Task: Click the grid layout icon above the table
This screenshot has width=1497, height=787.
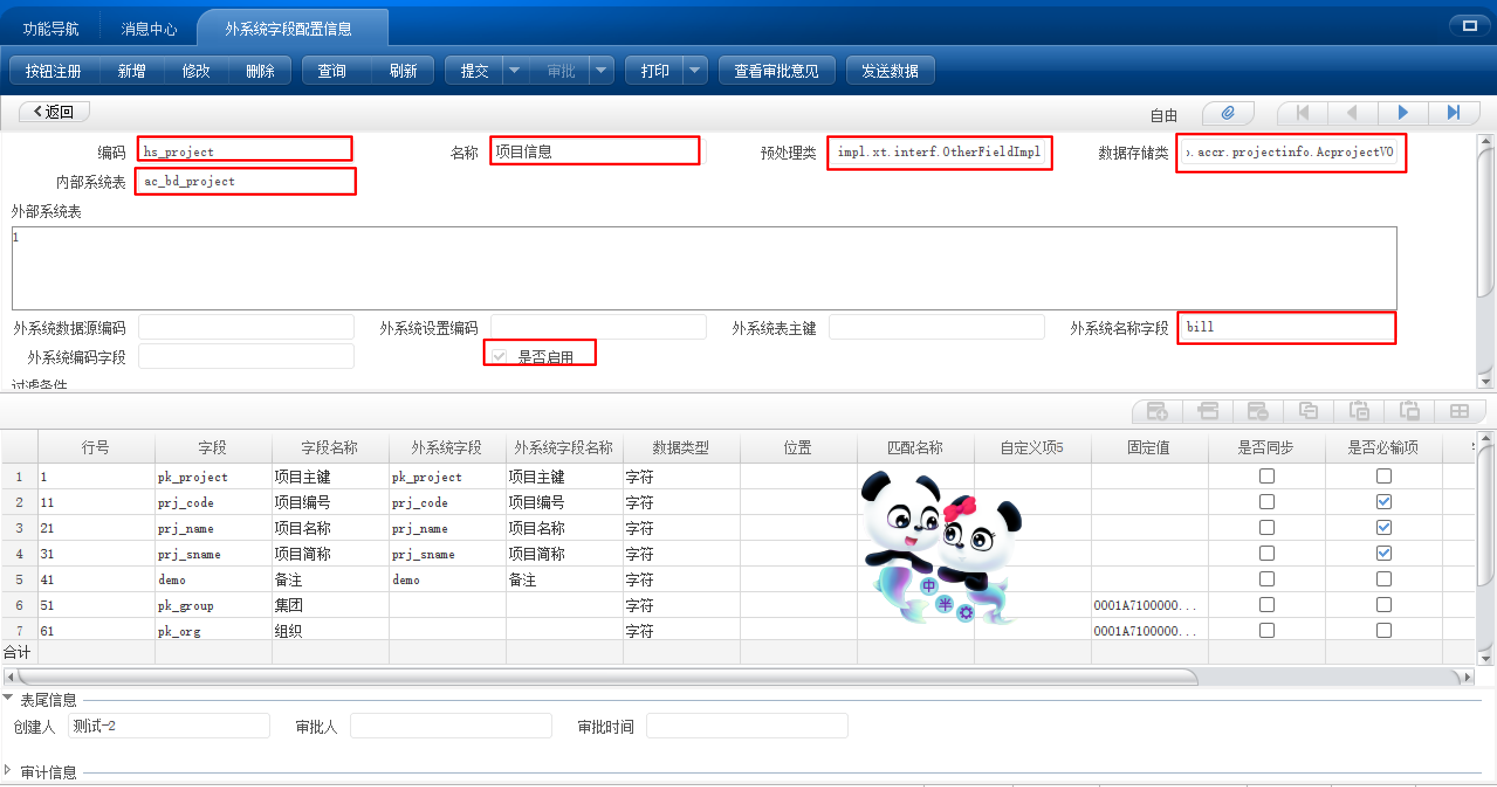Action: click(1459, 411)
